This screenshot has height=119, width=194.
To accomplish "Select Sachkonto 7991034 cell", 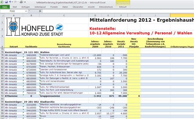I will 31,93.
